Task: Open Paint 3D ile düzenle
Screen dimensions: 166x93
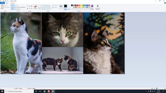Action: click(98, 7)
